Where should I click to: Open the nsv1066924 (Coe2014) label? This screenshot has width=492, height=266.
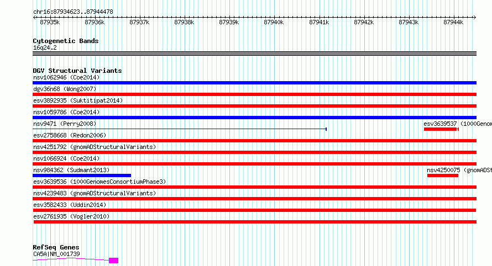click(x=66, y=158)
